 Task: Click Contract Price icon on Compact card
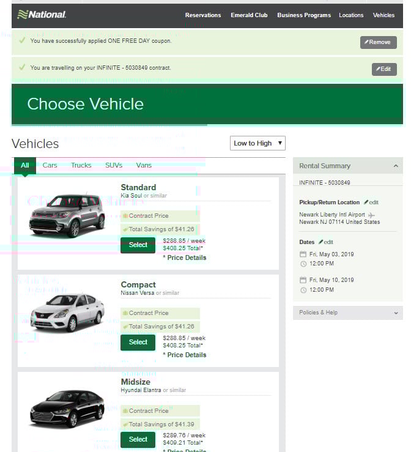[125, 313]
